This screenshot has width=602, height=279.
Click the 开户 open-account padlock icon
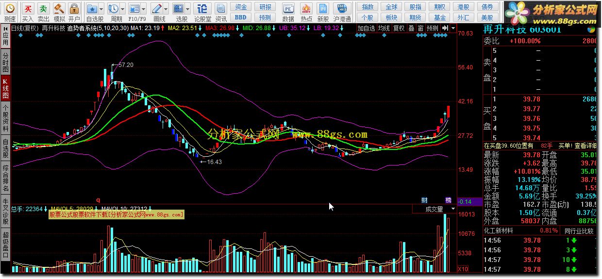(x=74, y=9)
